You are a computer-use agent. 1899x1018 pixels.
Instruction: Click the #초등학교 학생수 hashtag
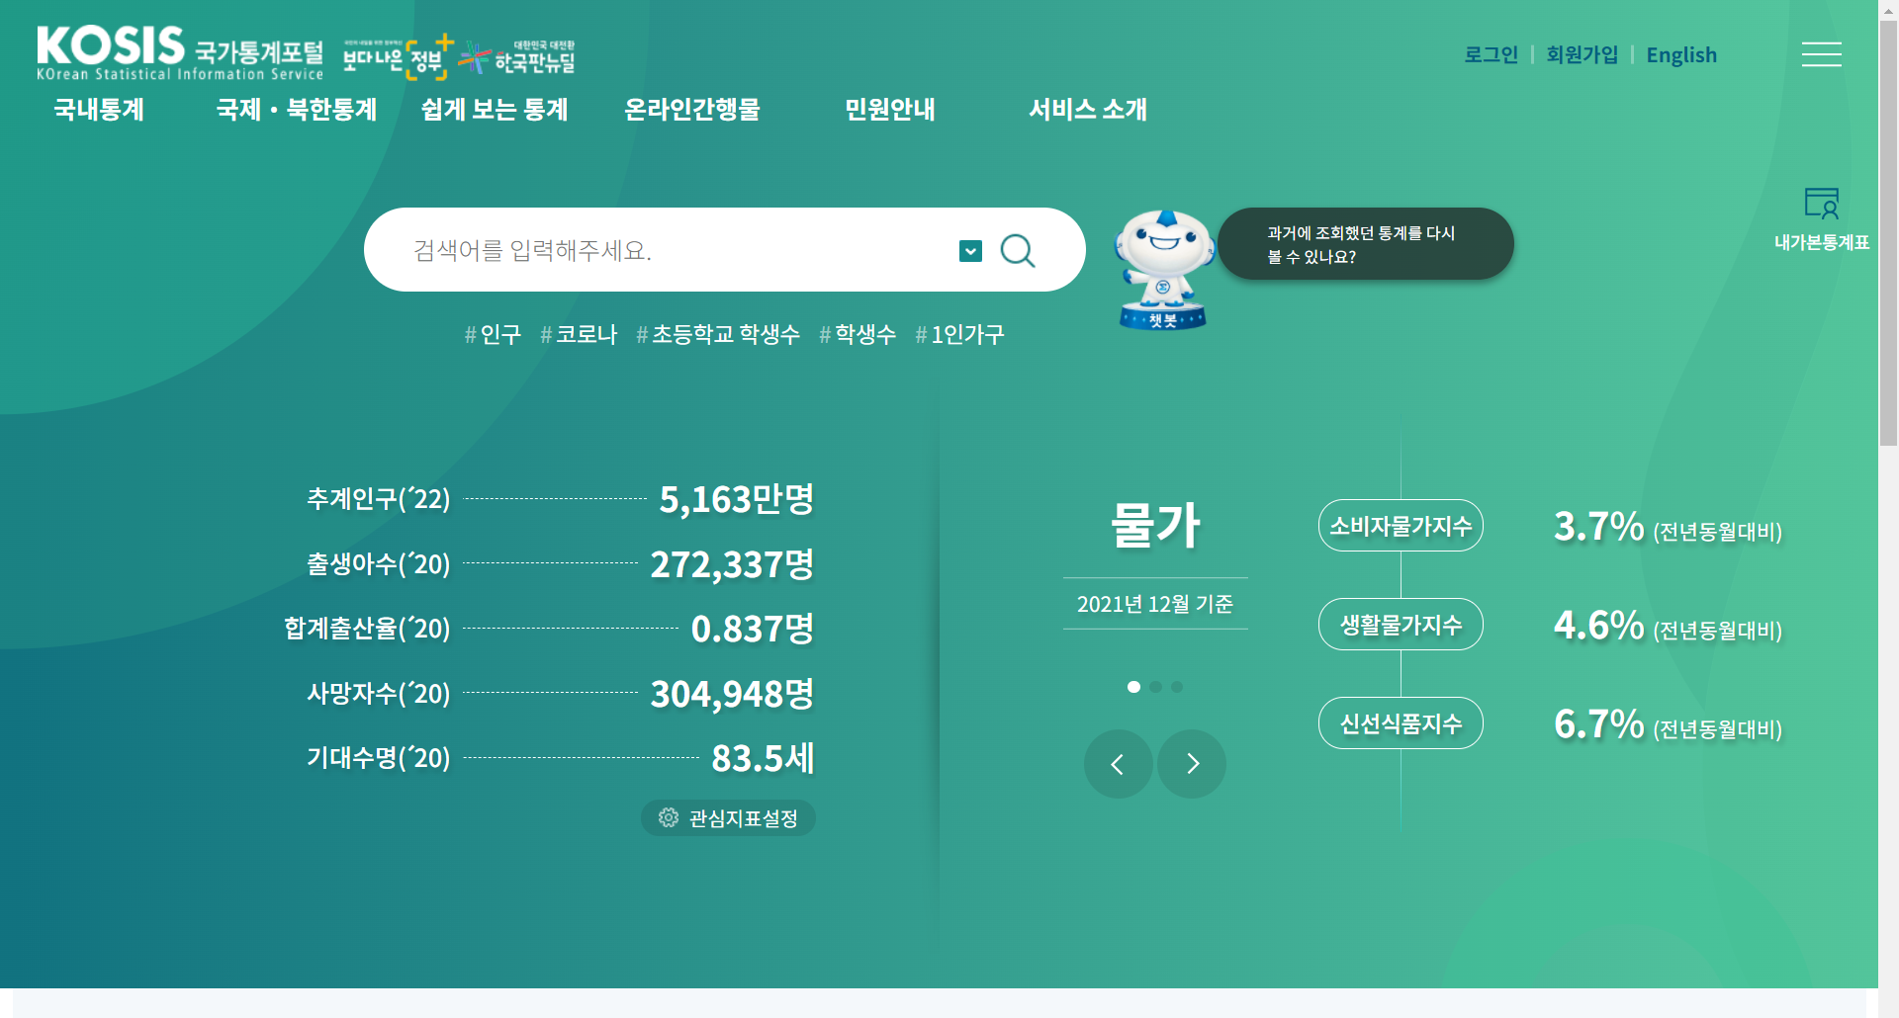click(x=718, y=334)
